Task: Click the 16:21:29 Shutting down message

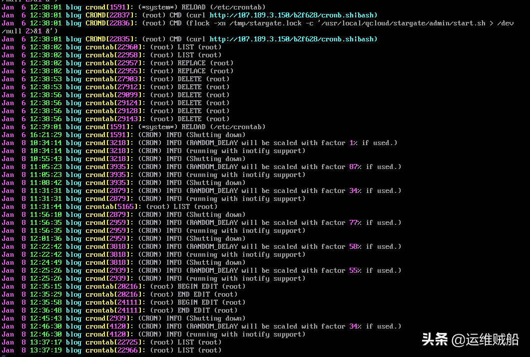Action: pyautogui.click(x=215, y=135)
